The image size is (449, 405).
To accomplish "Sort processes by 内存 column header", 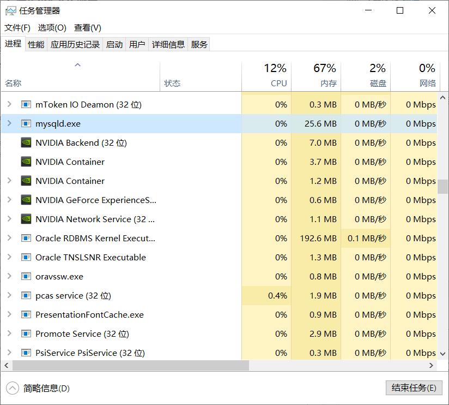I will [316, 76].
